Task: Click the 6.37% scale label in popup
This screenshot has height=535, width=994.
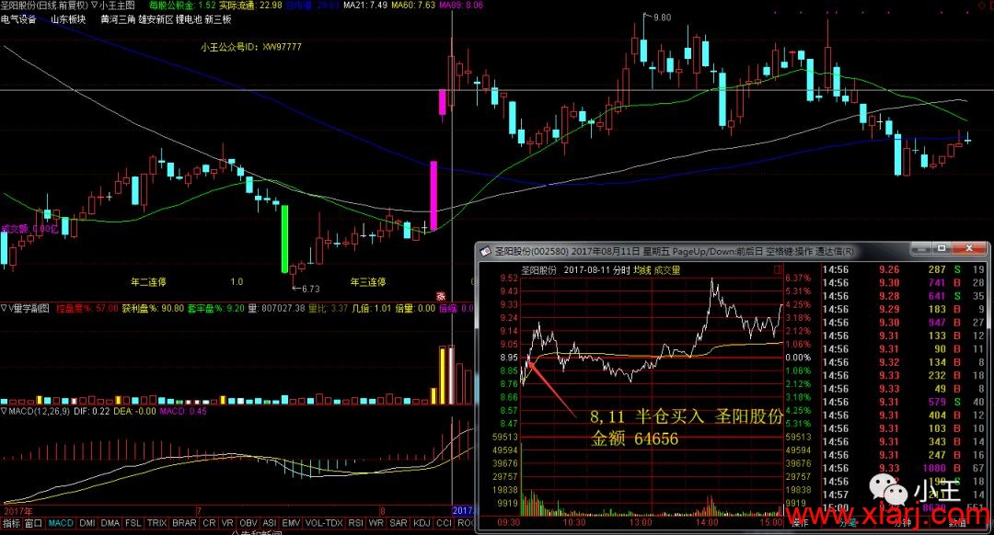Action: click(798, 278)
